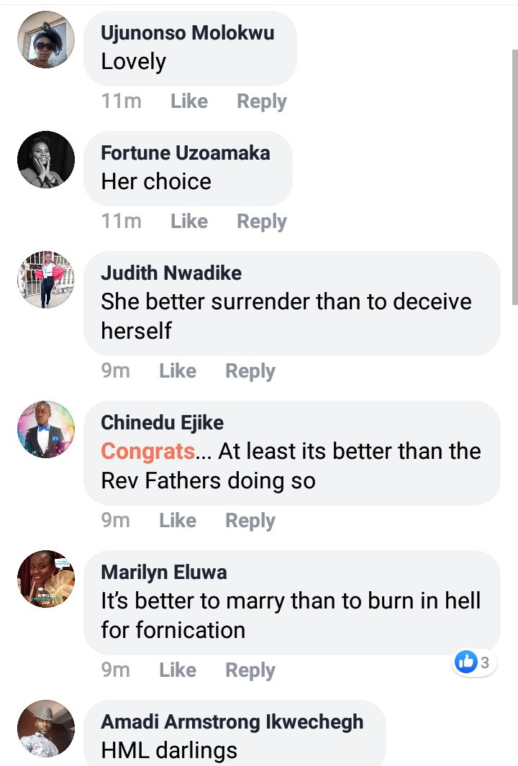Image resolution: width=518 pixels, height=766 pixels.
Task: Reply to Fortune Uzoamaka's comment
Action: pyautogui.click(x=262, y=222)
